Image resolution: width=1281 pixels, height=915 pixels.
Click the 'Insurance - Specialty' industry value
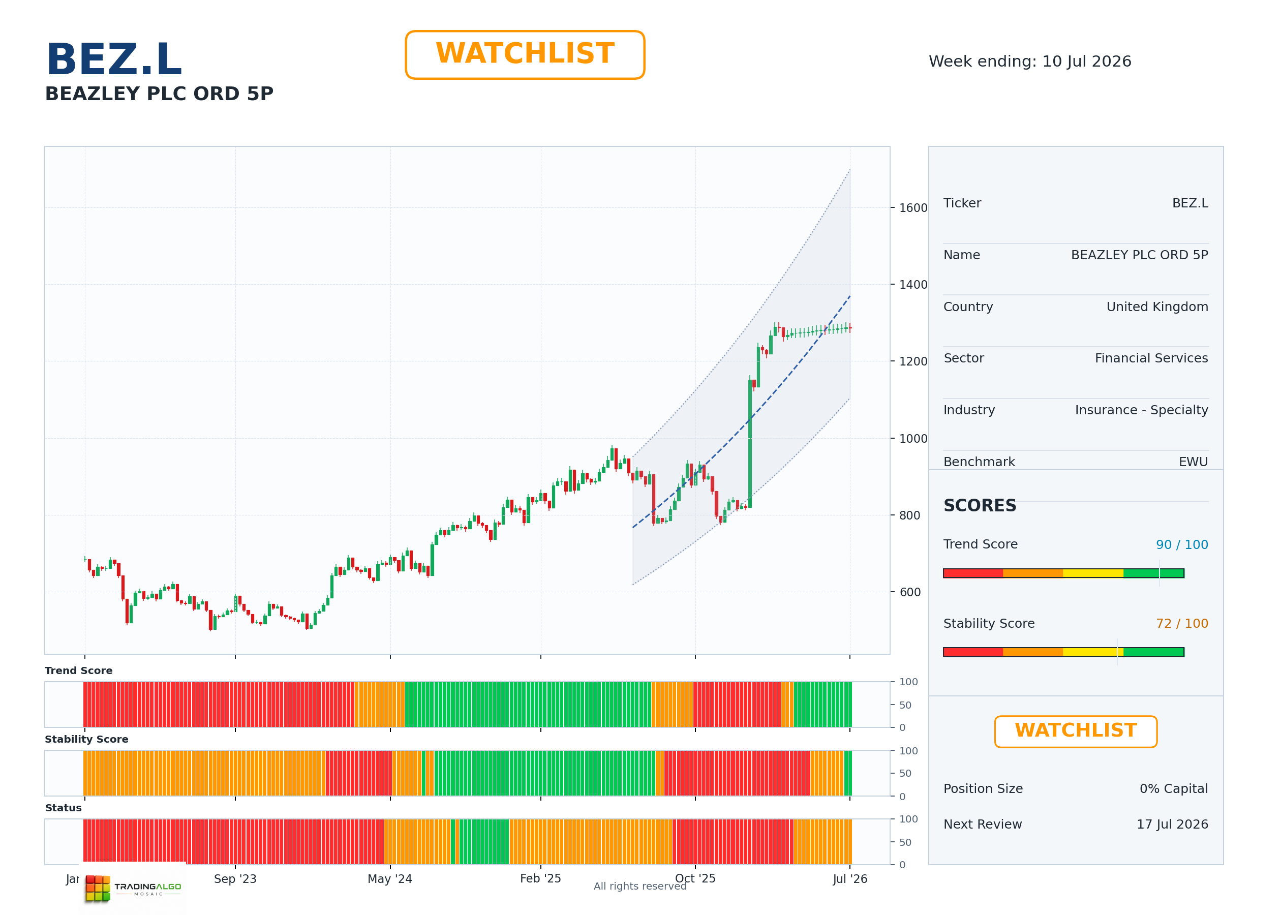click(1141, 410)
